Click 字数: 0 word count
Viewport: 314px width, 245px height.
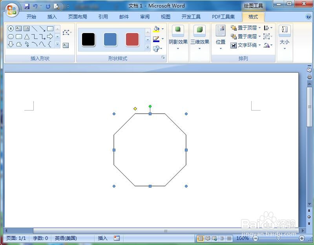point(40,238)
